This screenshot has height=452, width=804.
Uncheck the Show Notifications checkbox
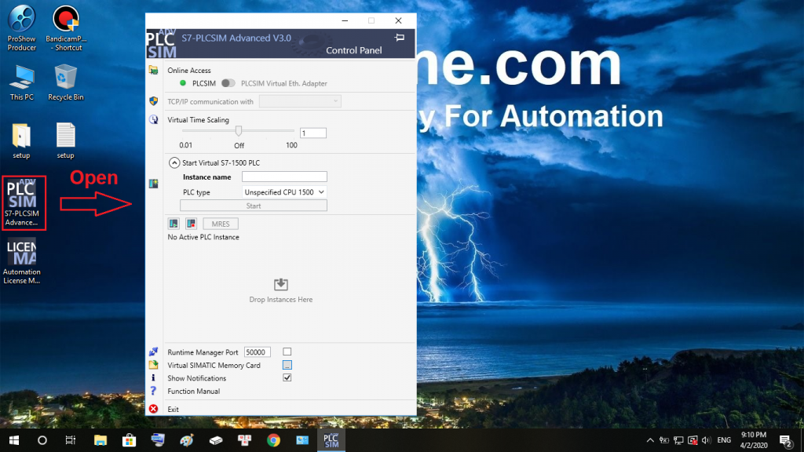(287, 377)
